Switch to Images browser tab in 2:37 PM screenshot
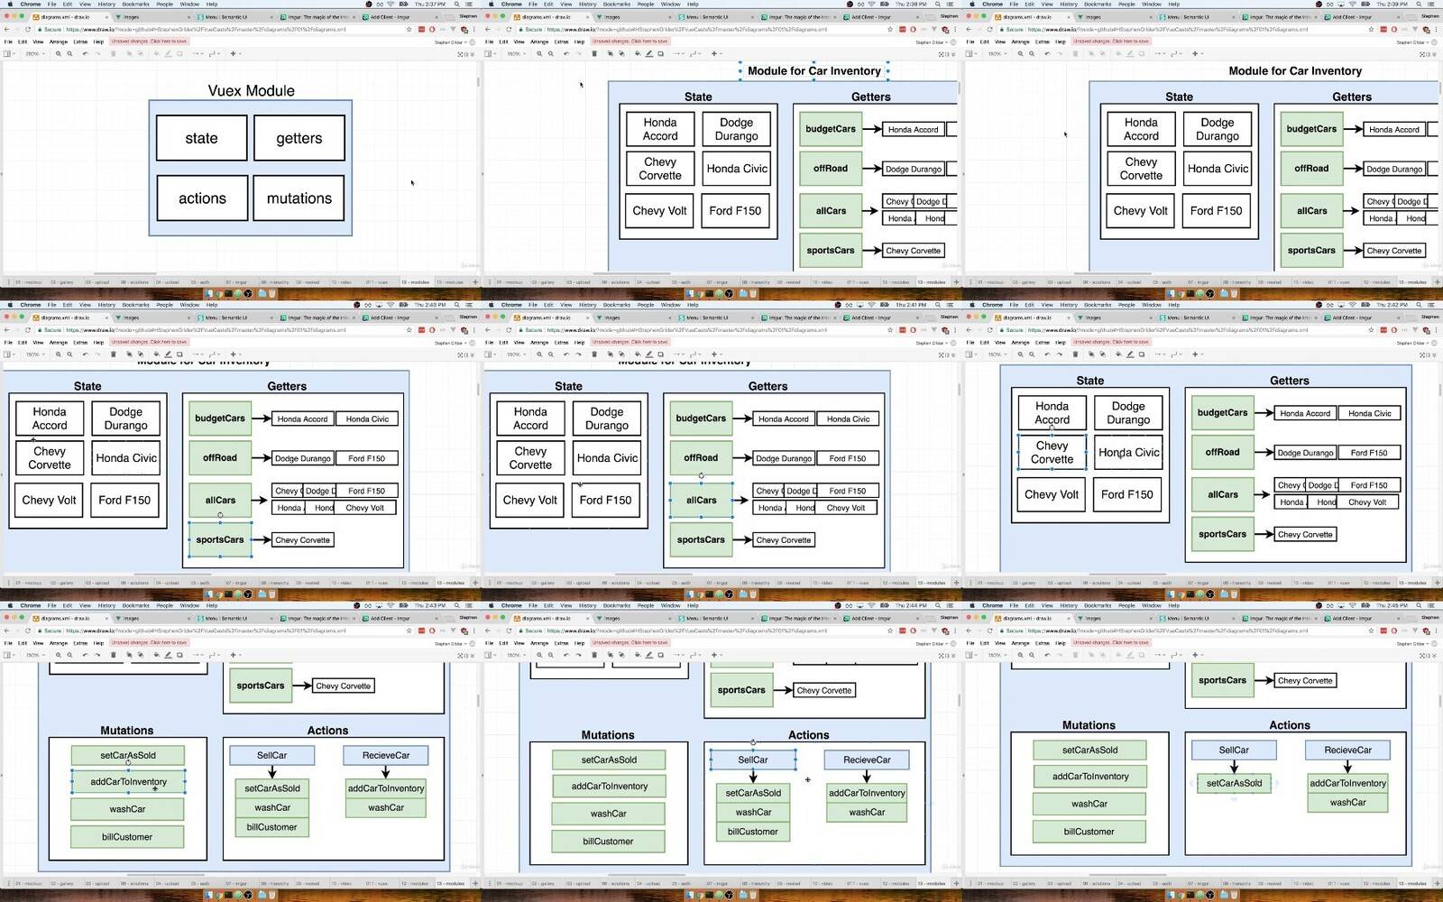 (152, 17)
